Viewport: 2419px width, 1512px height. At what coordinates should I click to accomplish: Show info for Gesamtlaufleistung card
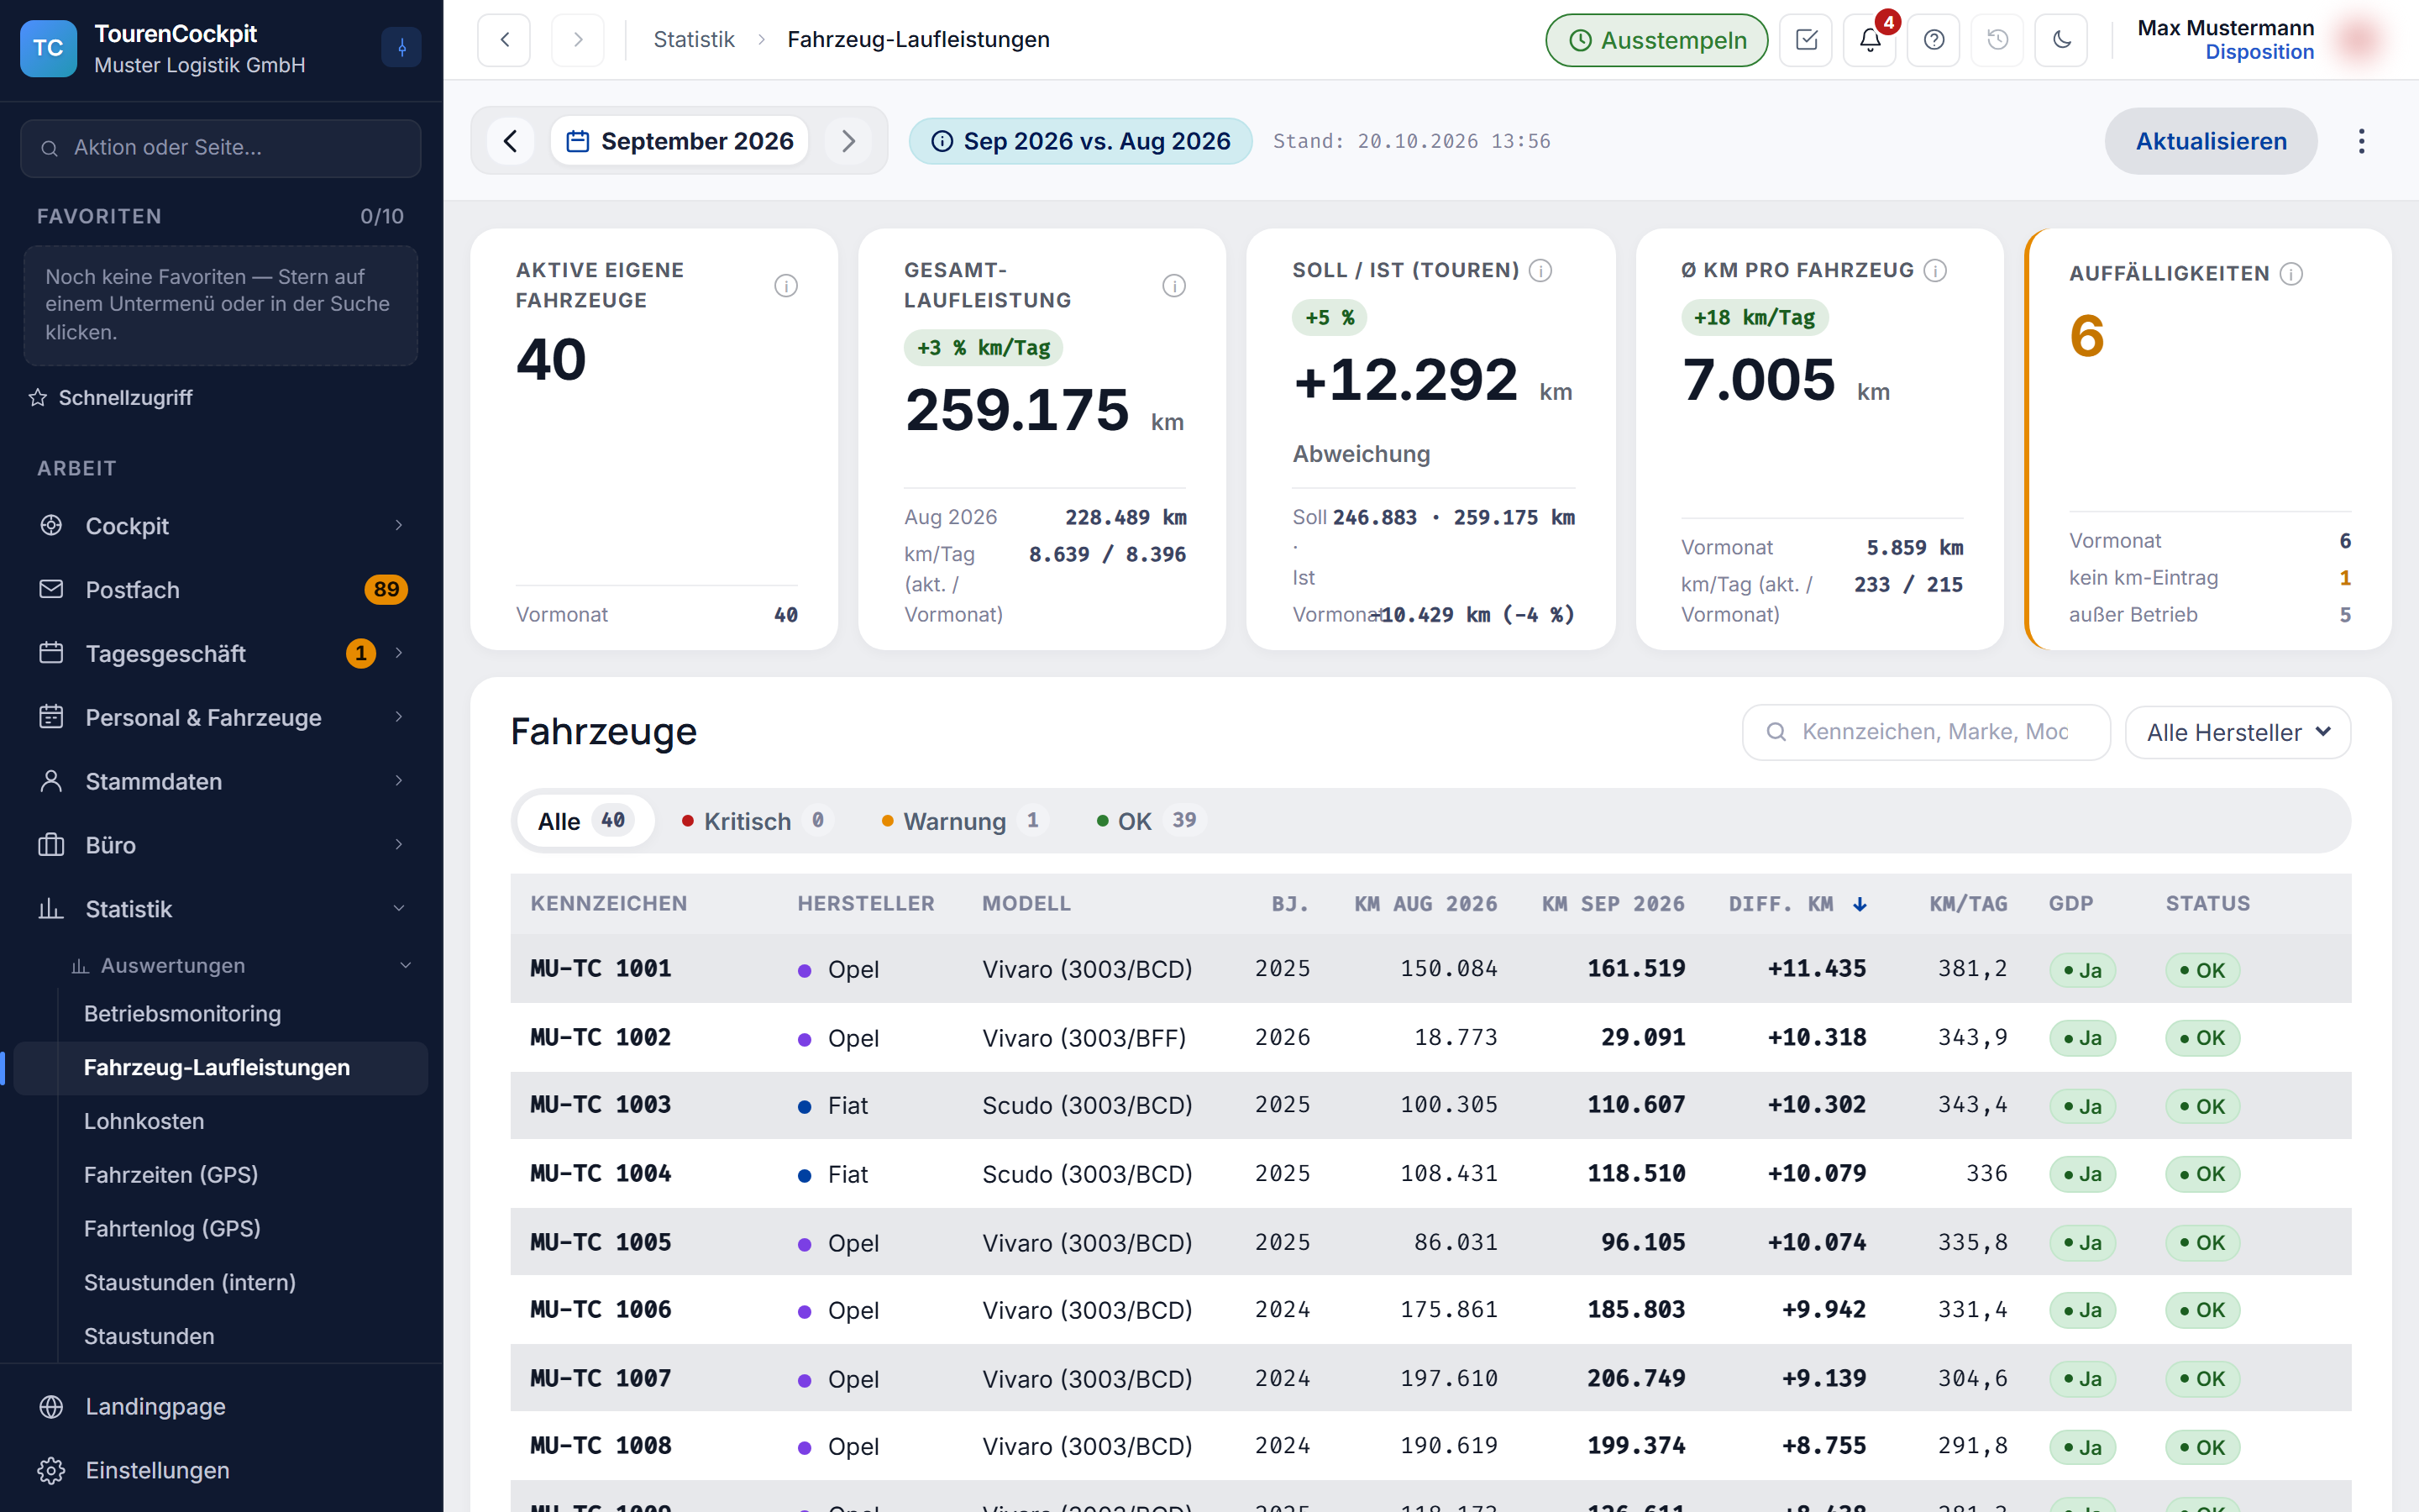(x=1173, y=286)
